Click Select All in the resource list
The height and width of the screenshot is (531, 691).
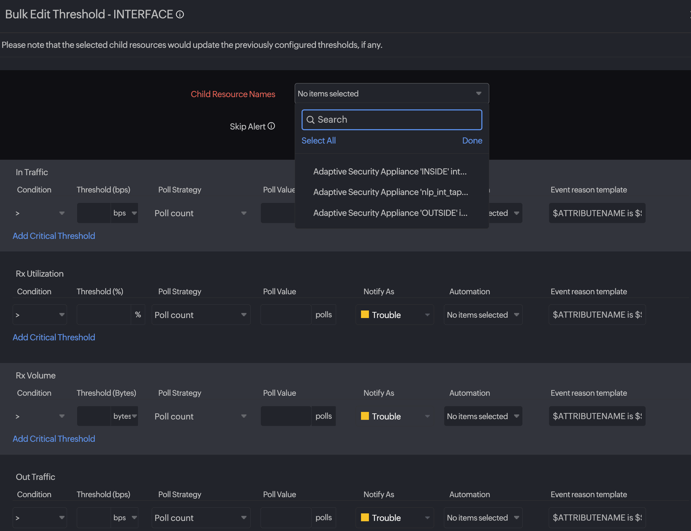pos(318,141)
